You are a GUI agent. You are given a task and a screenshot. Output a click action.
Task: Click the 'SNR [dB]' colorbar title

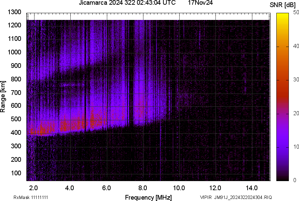click(x=283, y=5)
